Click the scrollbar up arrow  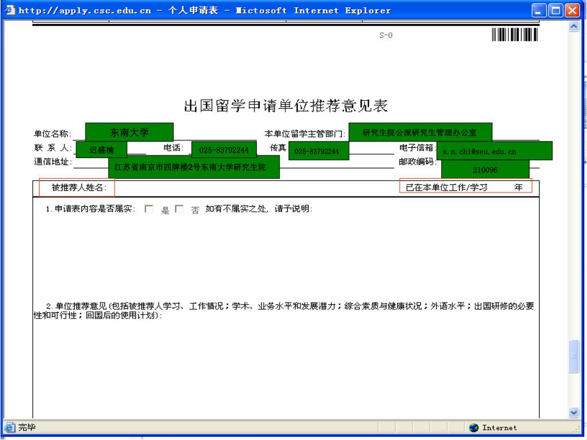(x=573, y=26)
